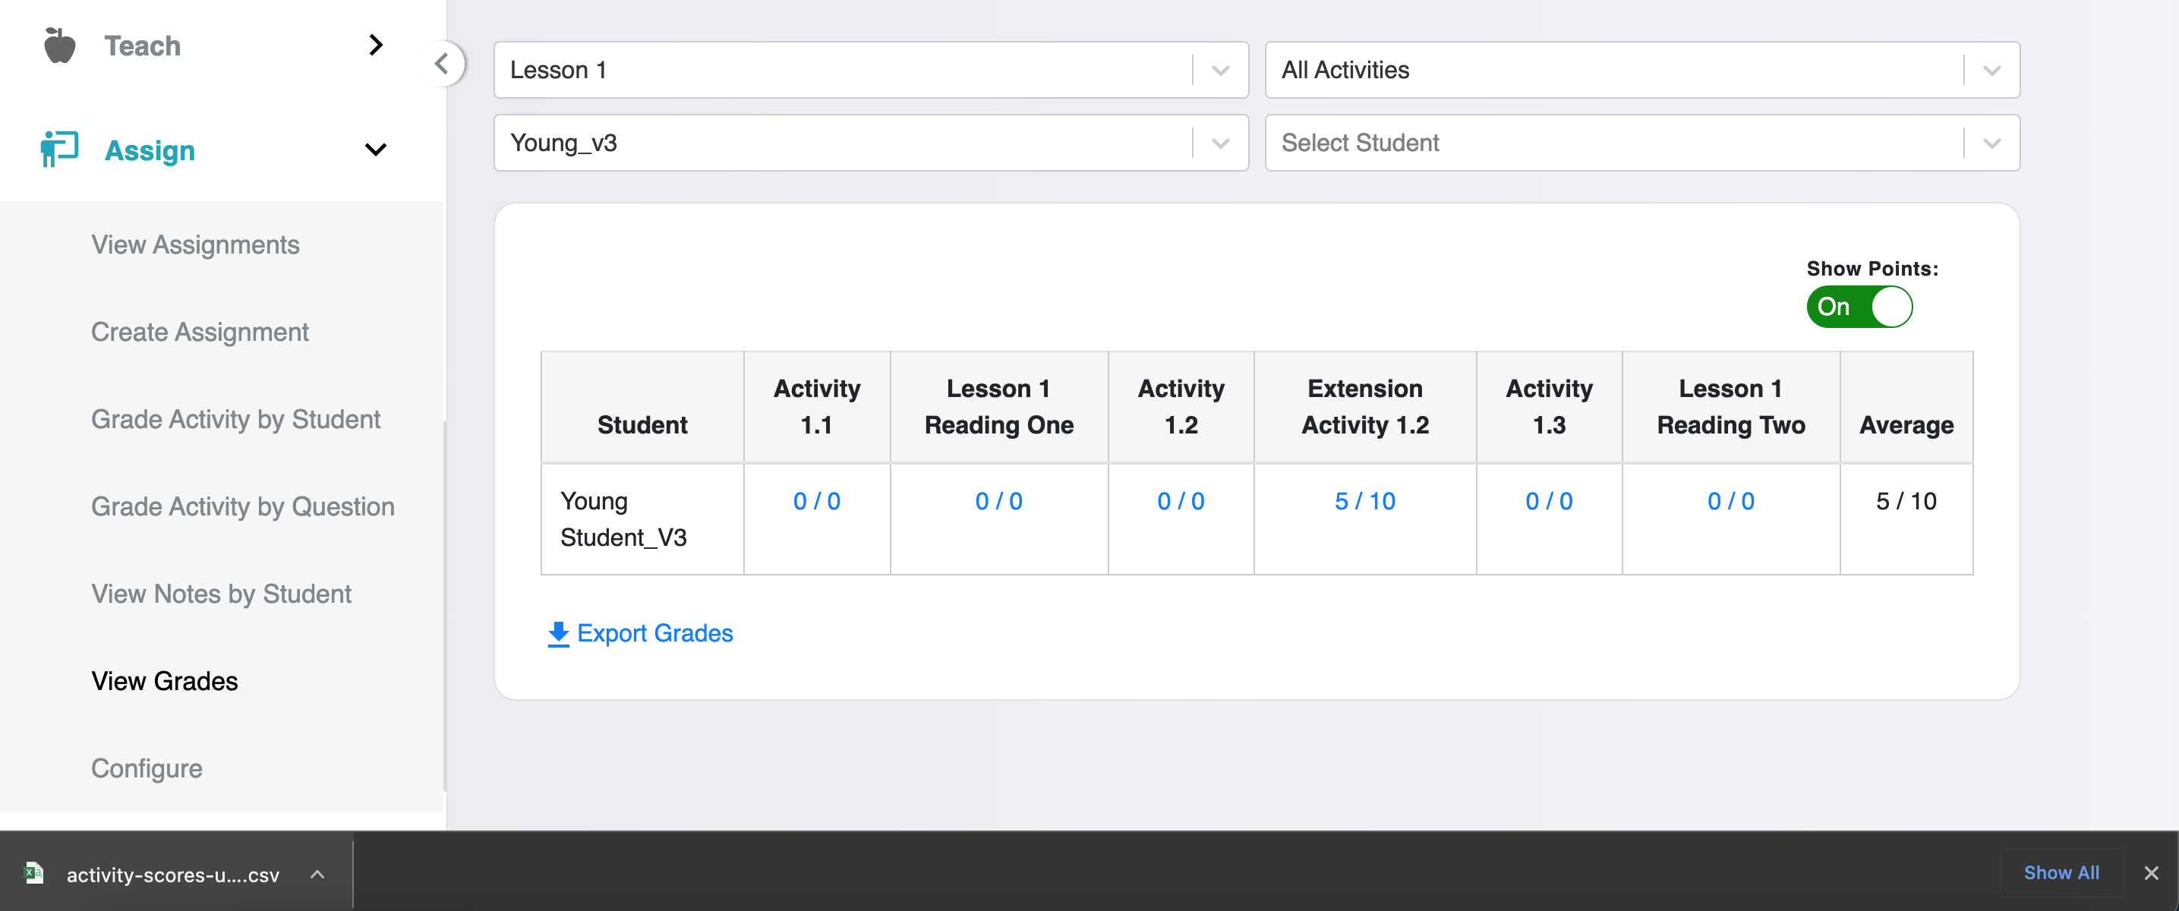
Task: Open View Notes by Student
Action: tap(222, 593)
